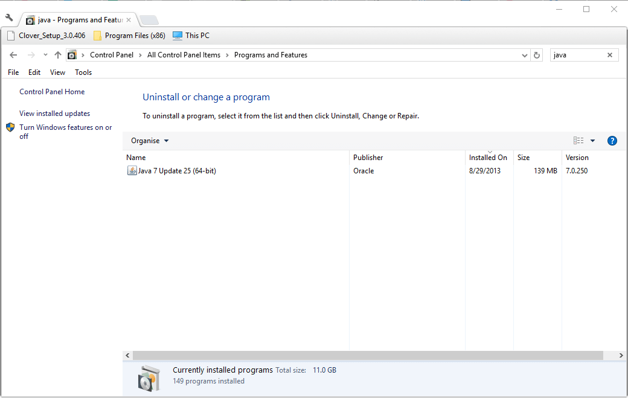628x398 pixels.
Task: Select Java 7 Update 25 (64-bit) entry
Action: (x=176, y=171)
